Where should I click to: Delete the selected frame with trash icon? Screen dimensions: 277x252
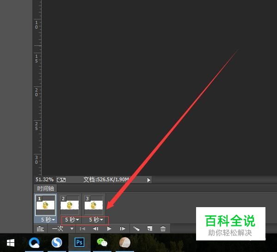point(163,229)
